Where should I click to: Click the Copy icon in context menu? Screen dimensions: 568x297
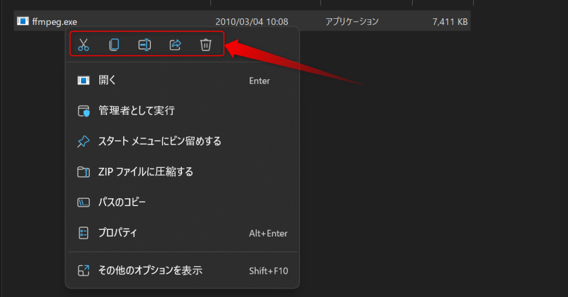point(114,45)
